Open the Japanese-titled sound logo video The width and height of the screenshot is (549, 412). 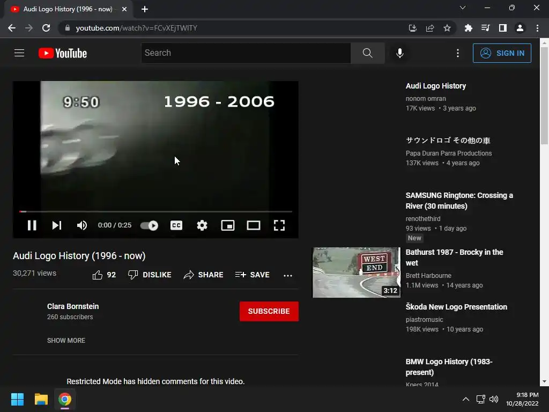point(448,141)
